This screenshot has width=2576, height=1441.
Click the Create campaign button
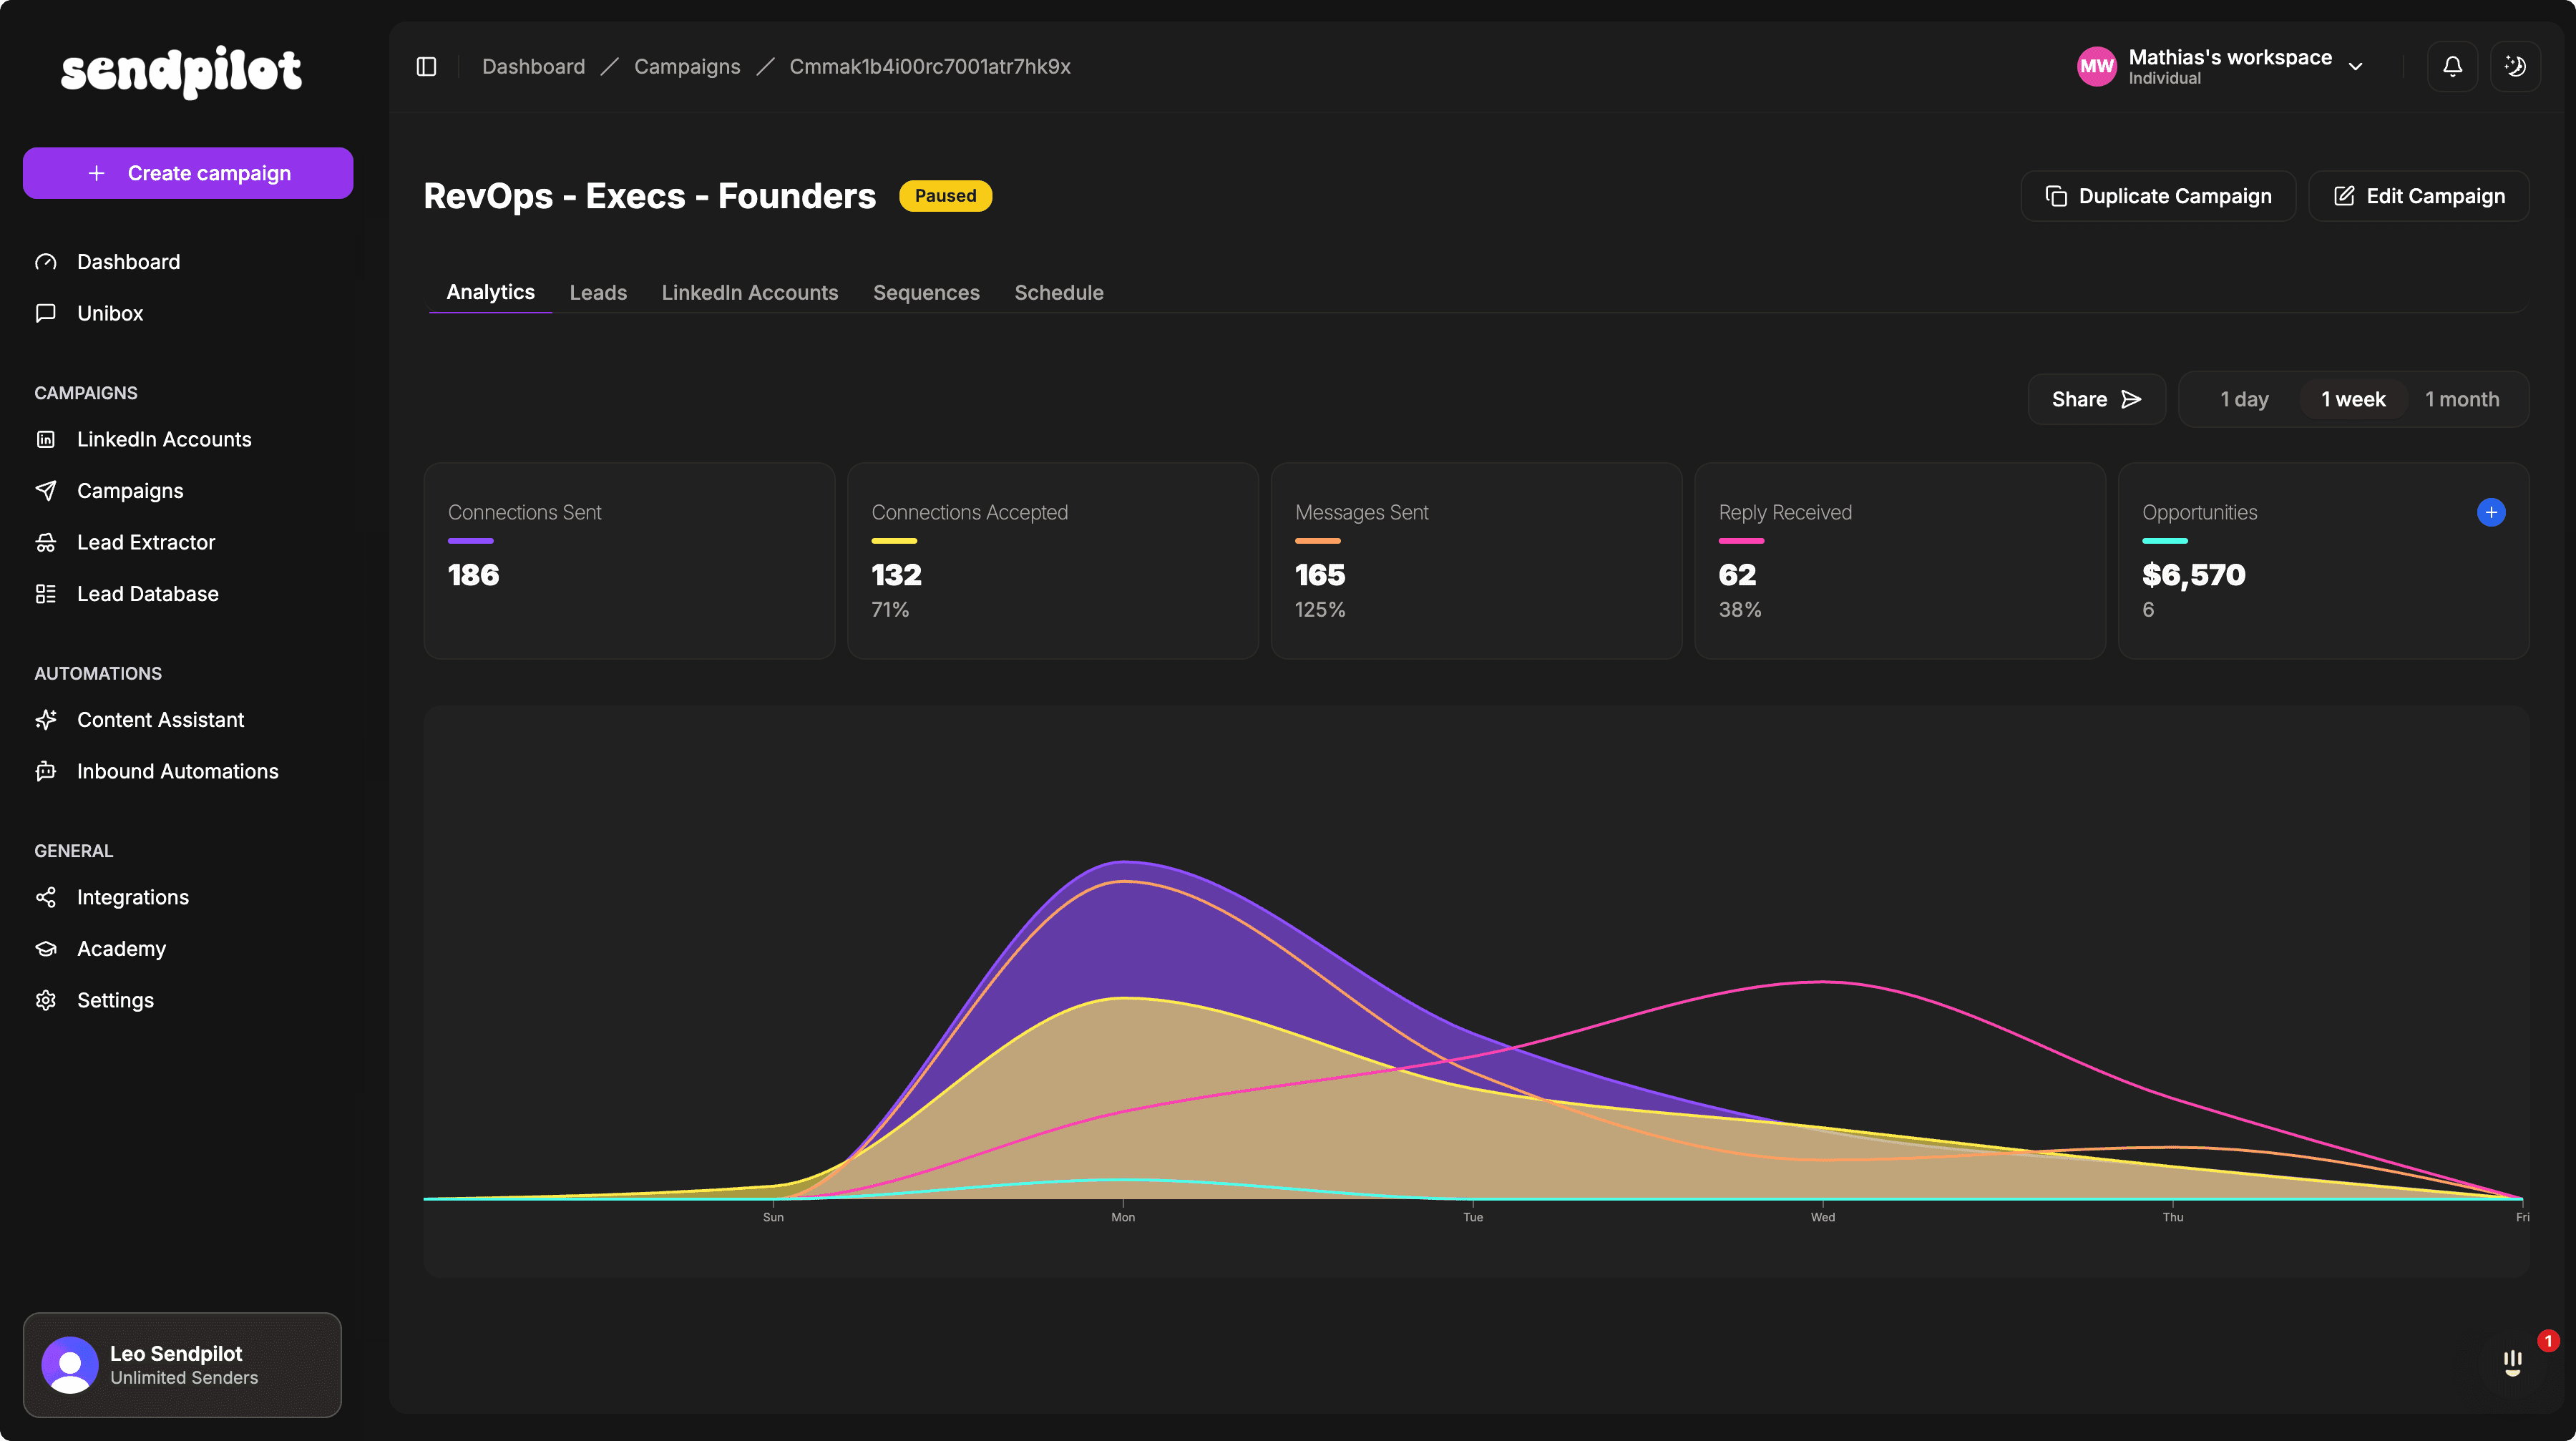pos(188,173)
